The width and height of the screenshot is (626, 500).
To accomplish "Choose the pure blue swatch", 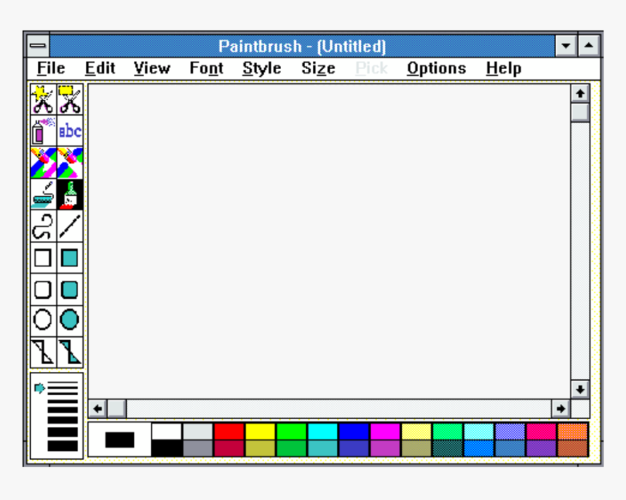I will coord(354,432).
